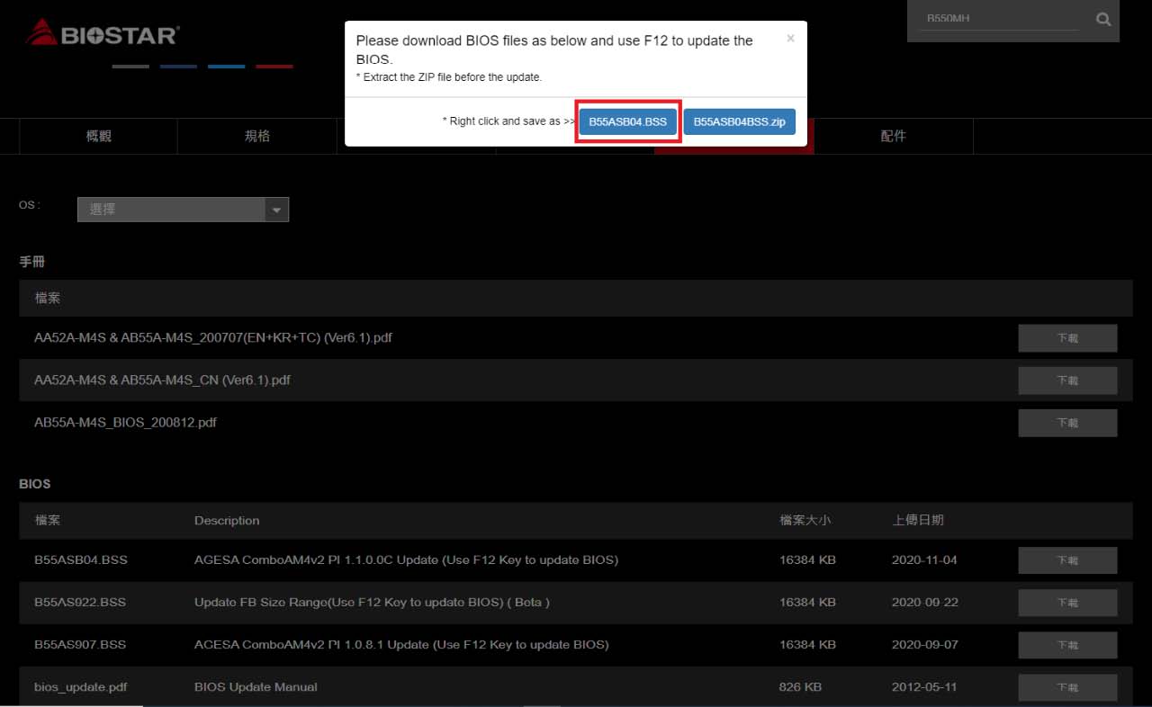Image resolution: width=1152 pixels, height=707 pixels.
Task: Download the B55AS907.BSS BIOS file
Action: click(x=1067, y=645)
